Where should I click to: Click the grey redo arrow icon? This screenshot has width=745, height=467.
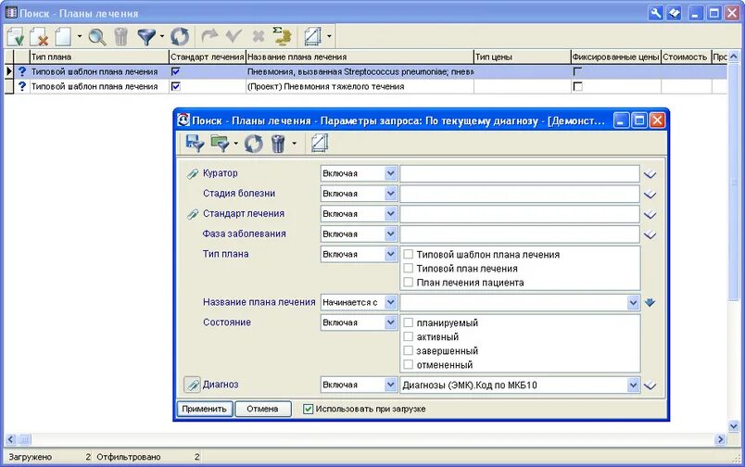[x=209, y=35]
